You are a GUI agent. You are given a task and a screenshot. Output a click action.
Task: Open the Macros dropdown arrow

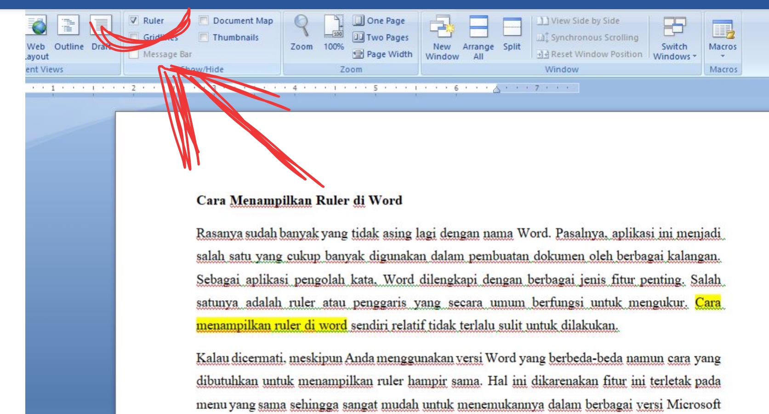pos(723,56)
